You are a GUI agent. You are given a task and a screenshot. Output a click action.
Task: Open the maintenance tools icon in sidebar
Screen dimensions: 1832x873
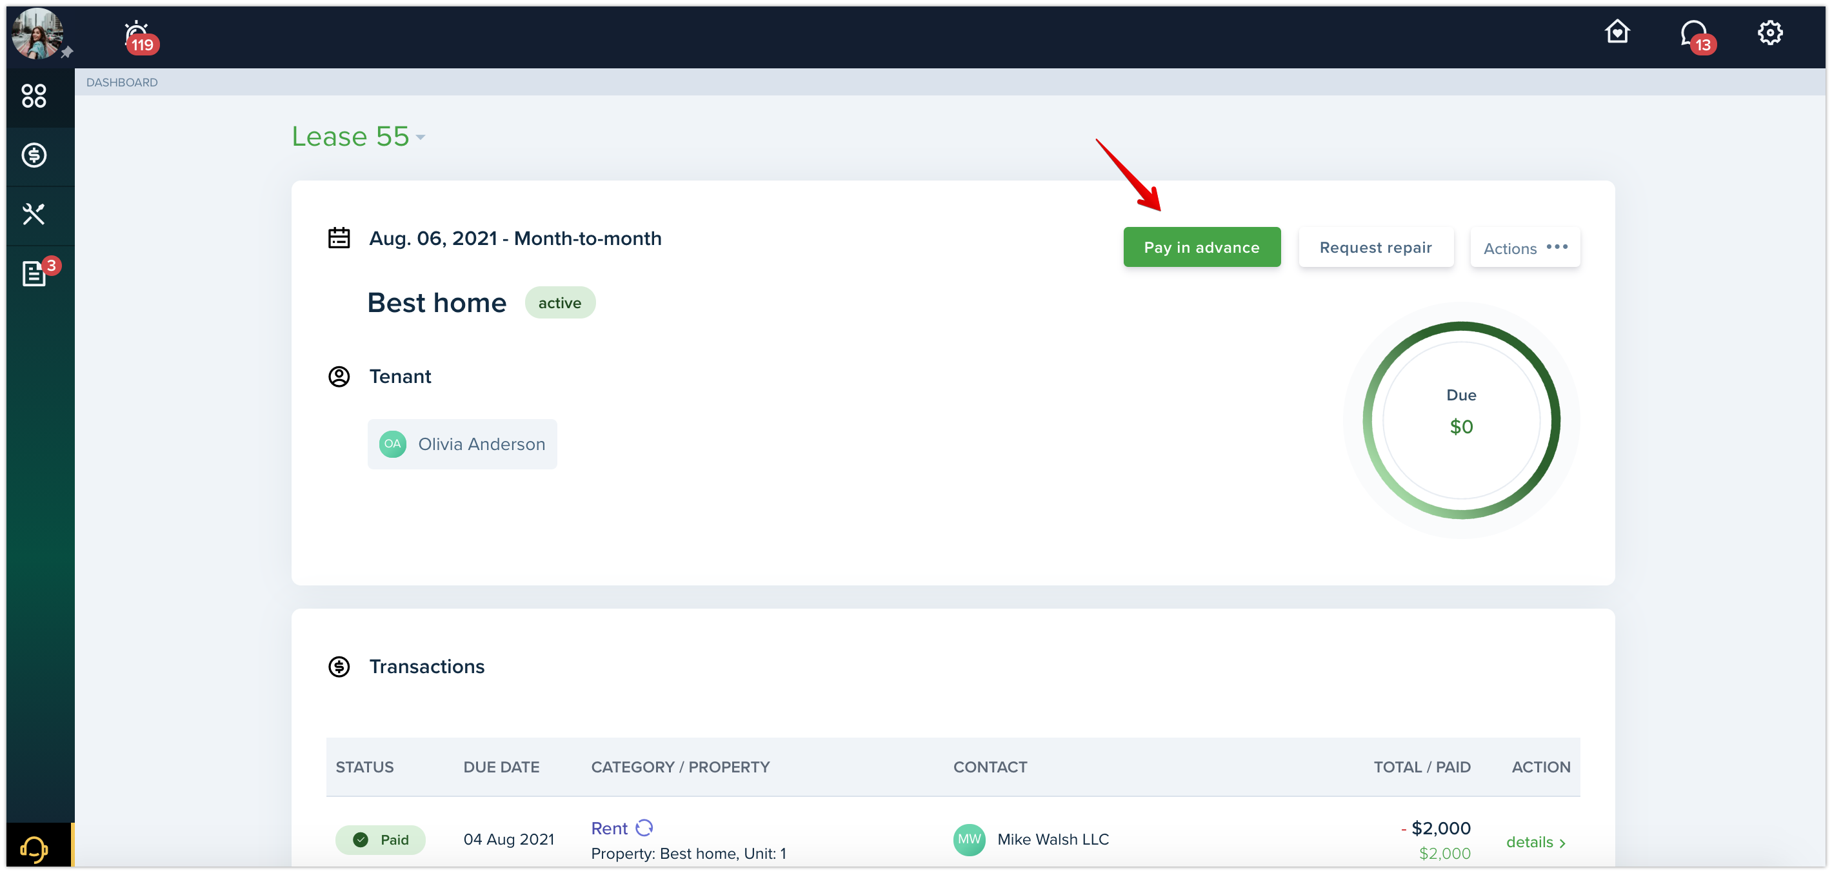(x=34, y=214)
